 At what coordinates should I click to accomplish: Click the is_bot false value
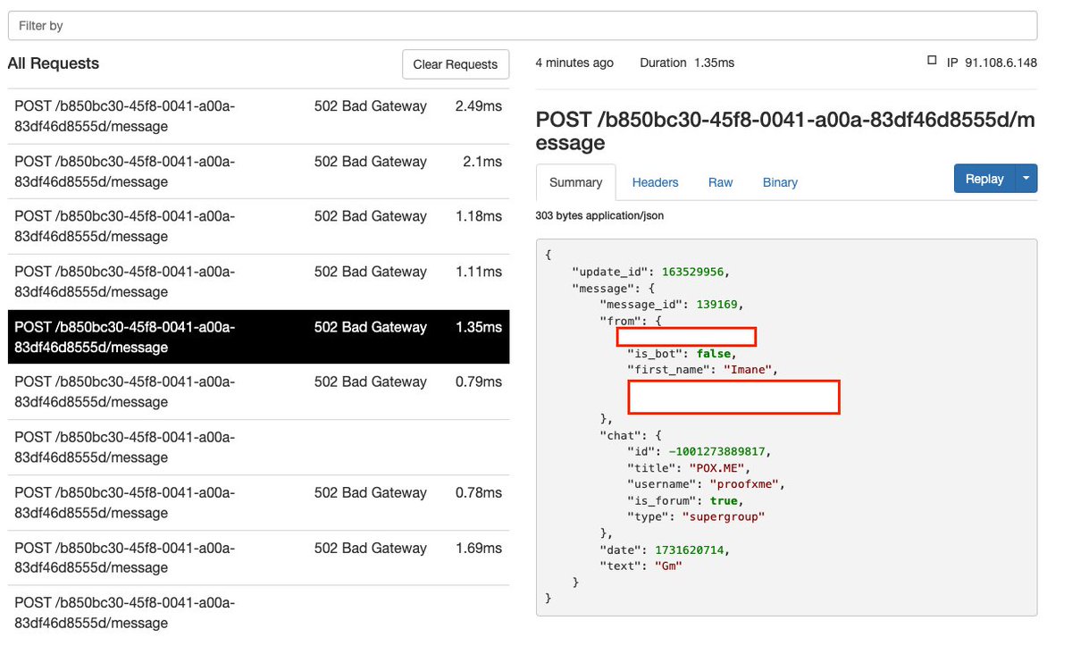pyautogui.click(x=715, y=354)
